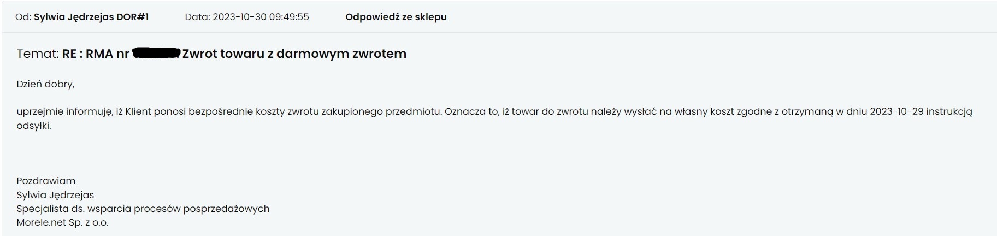997x236 pixels.
Task: Click "RE : RMA nr" in subject
Action: (96, 54)
